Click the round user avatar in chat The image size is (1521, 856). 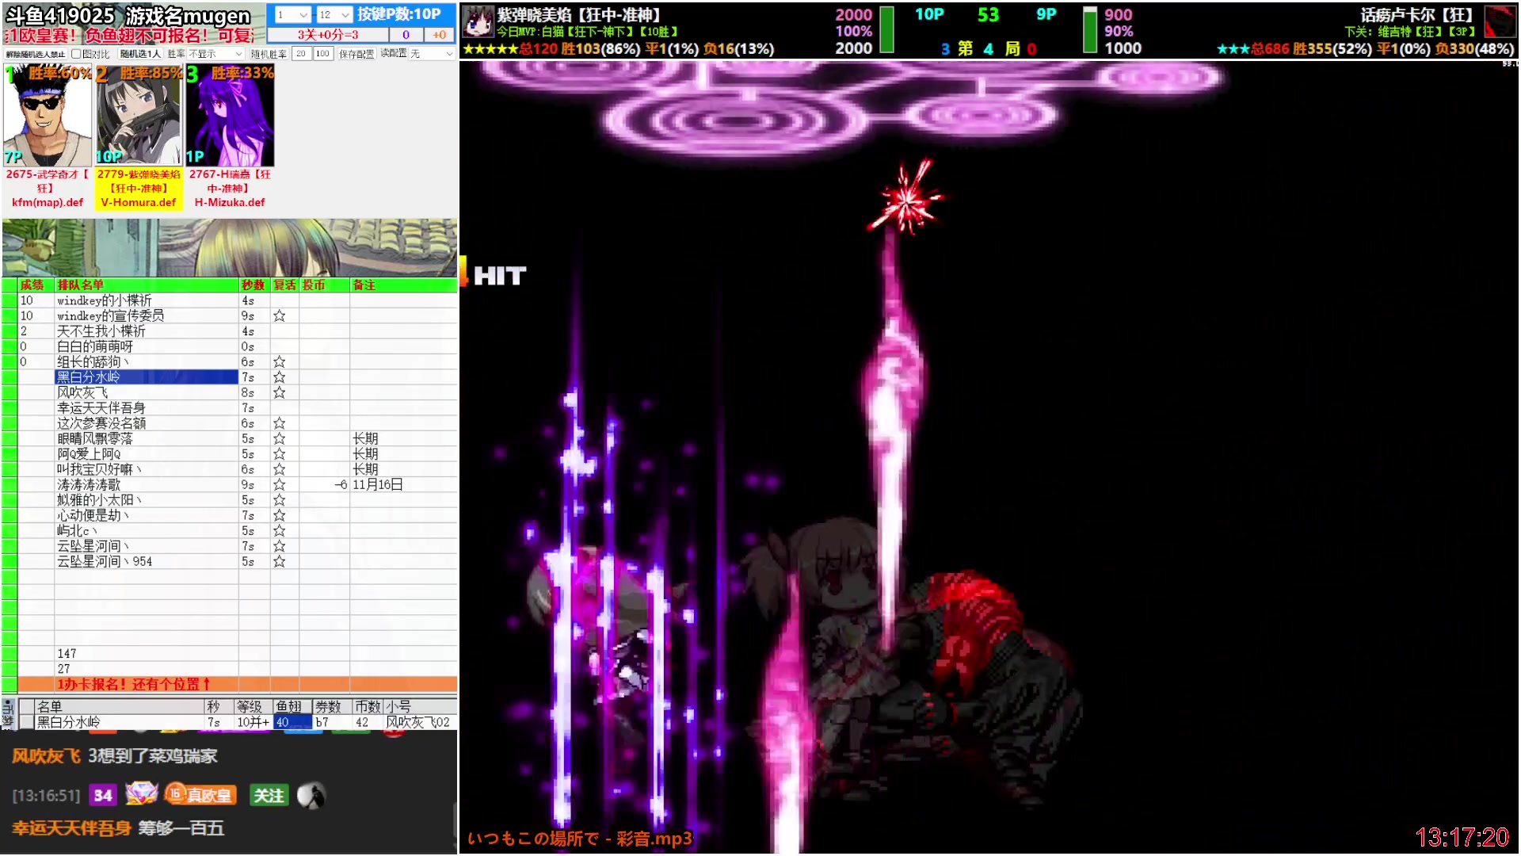[x=311, y=796]
